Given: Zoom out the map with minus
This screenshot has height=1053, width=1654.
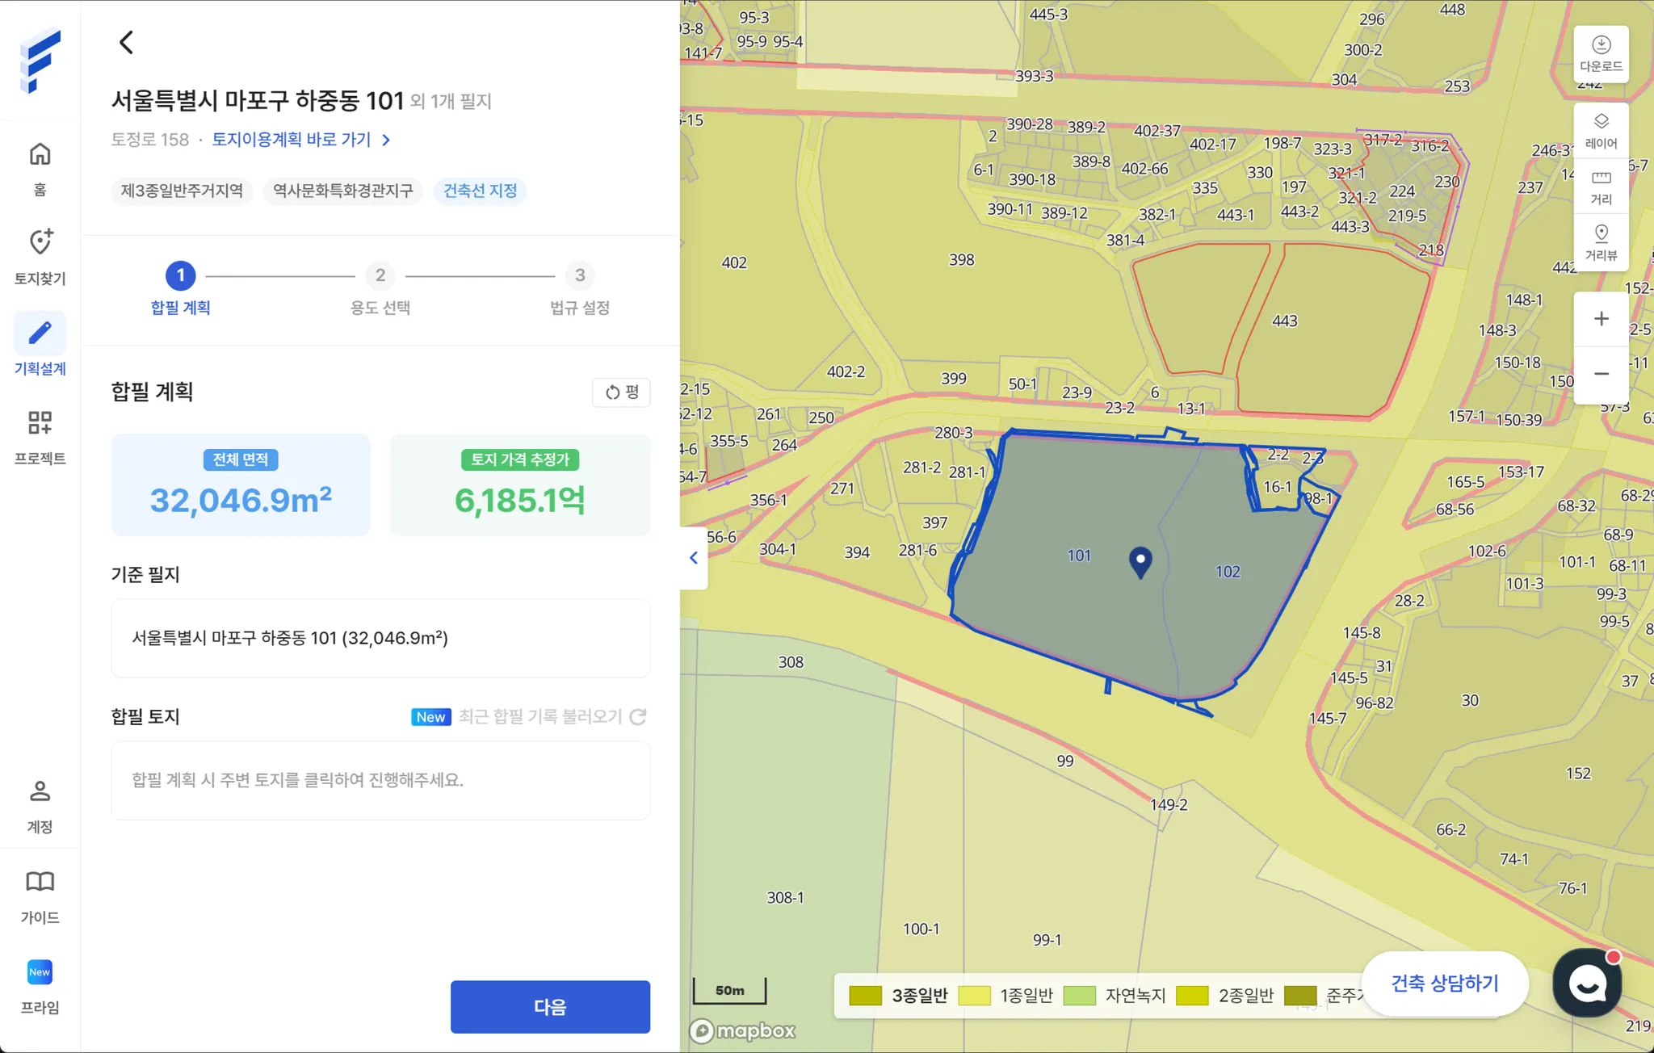Looking at the screenshot, I should point(1601,374).
